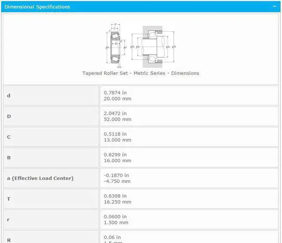Click the Tapered Roller Set caption text
This screenshot has width=282, height=243.
pos(141,73)
